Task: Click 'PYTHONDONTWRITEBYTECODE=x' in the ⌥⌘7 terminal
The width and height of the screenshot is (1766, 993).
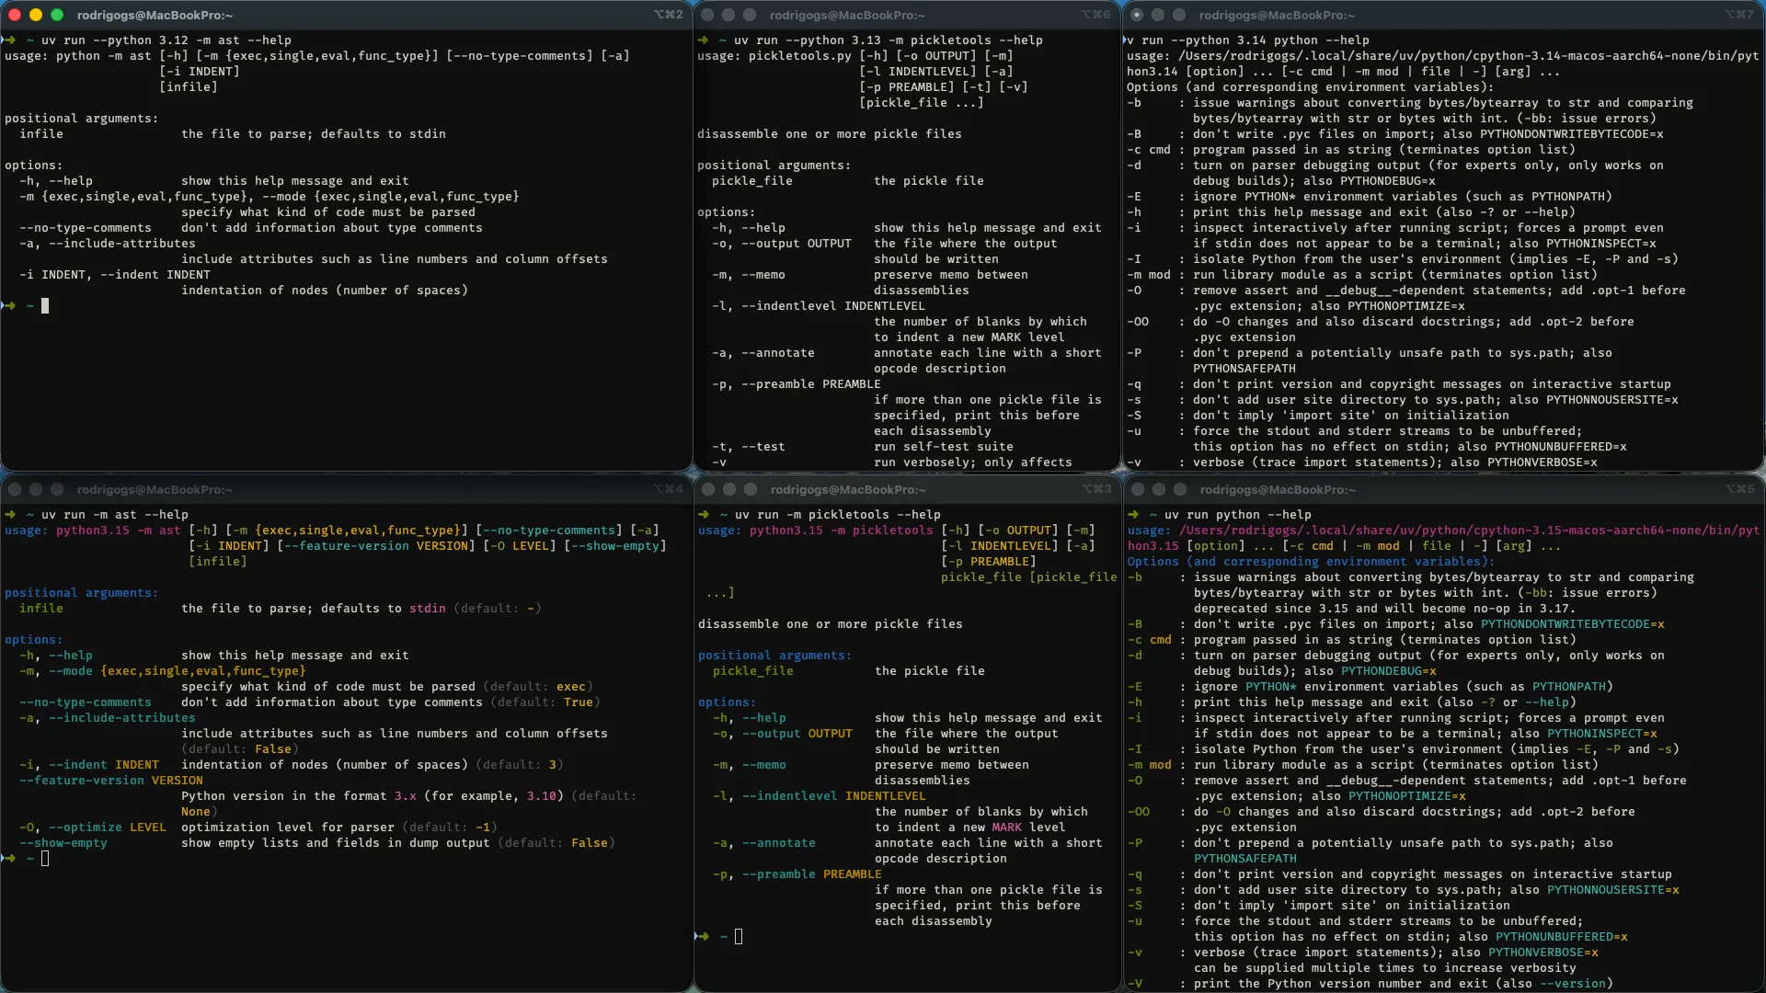Action: 1572,134
